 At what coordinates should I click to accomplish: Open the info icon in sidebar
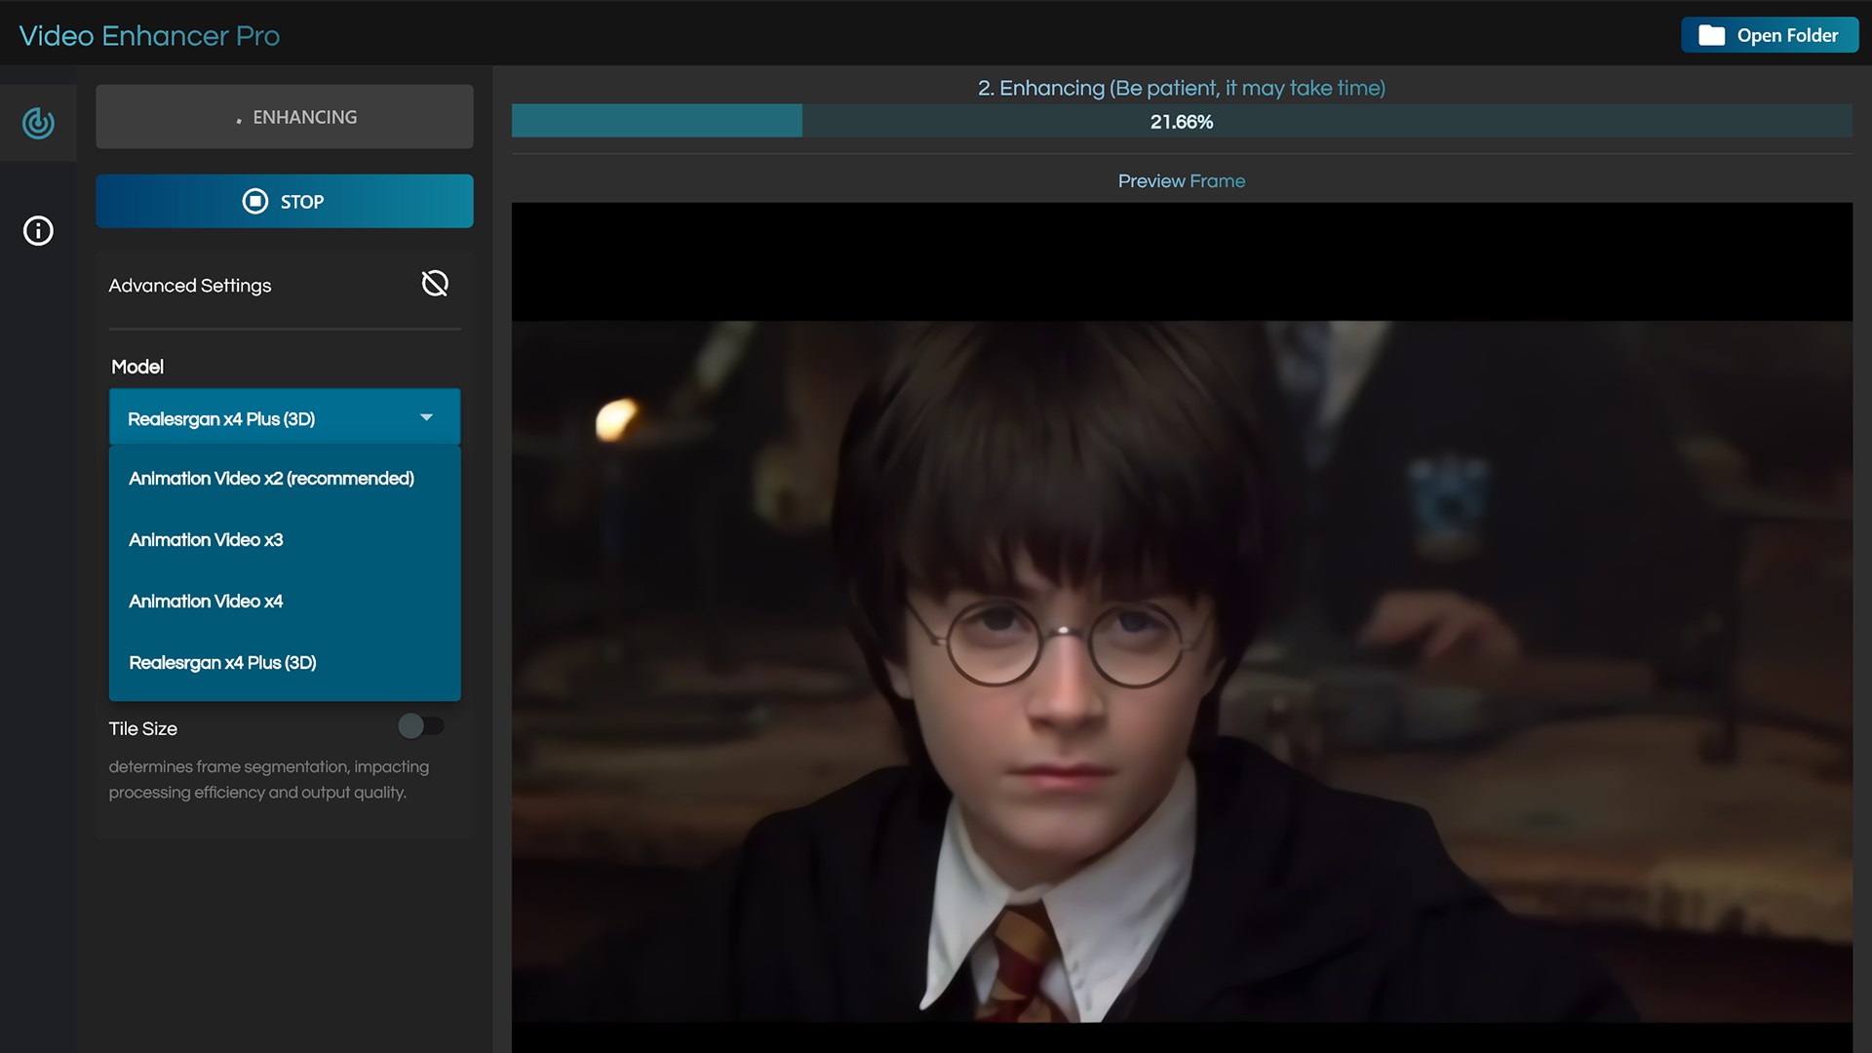38,231
